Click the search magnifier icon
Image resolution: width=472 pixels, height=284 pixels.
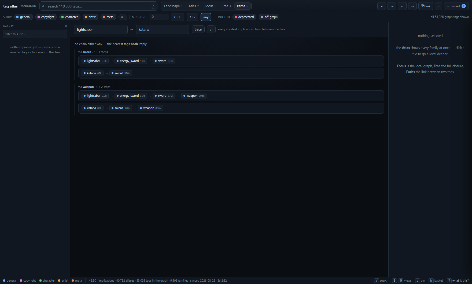(x=43, y=6)
